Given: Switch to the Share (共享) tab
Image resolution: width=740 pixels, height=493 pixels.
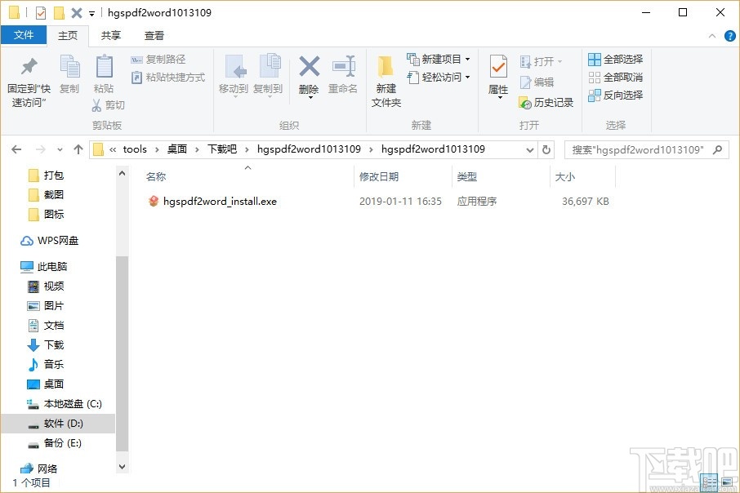Looking at the screenshot, I should 111,35.
